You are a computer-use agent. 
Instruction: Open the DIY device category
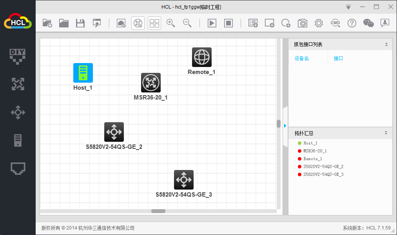(18, 56)
